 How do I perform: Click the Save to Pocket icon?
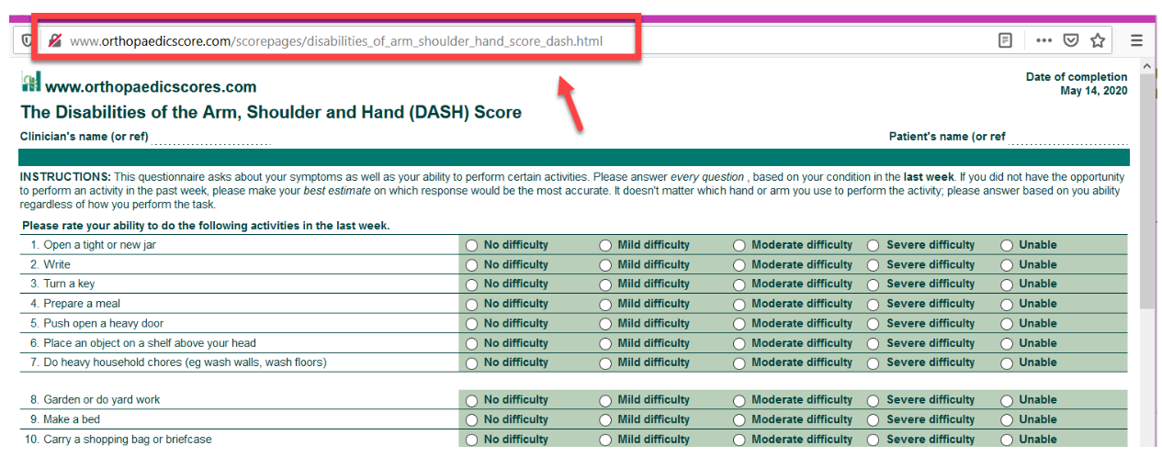click(x=1070, y=40)
